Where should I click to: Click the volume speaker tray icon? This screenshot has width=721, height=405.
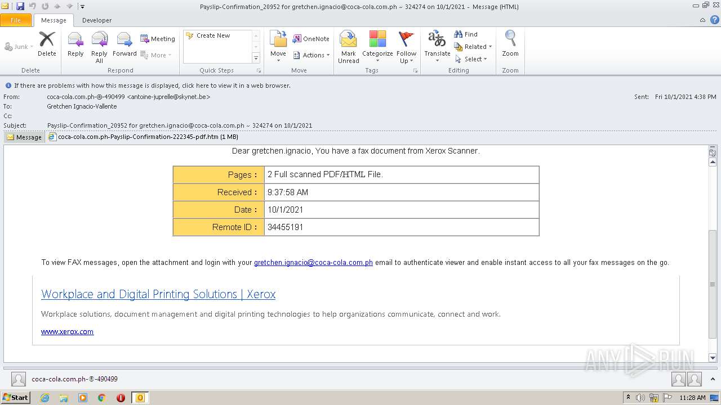(640, 398)
